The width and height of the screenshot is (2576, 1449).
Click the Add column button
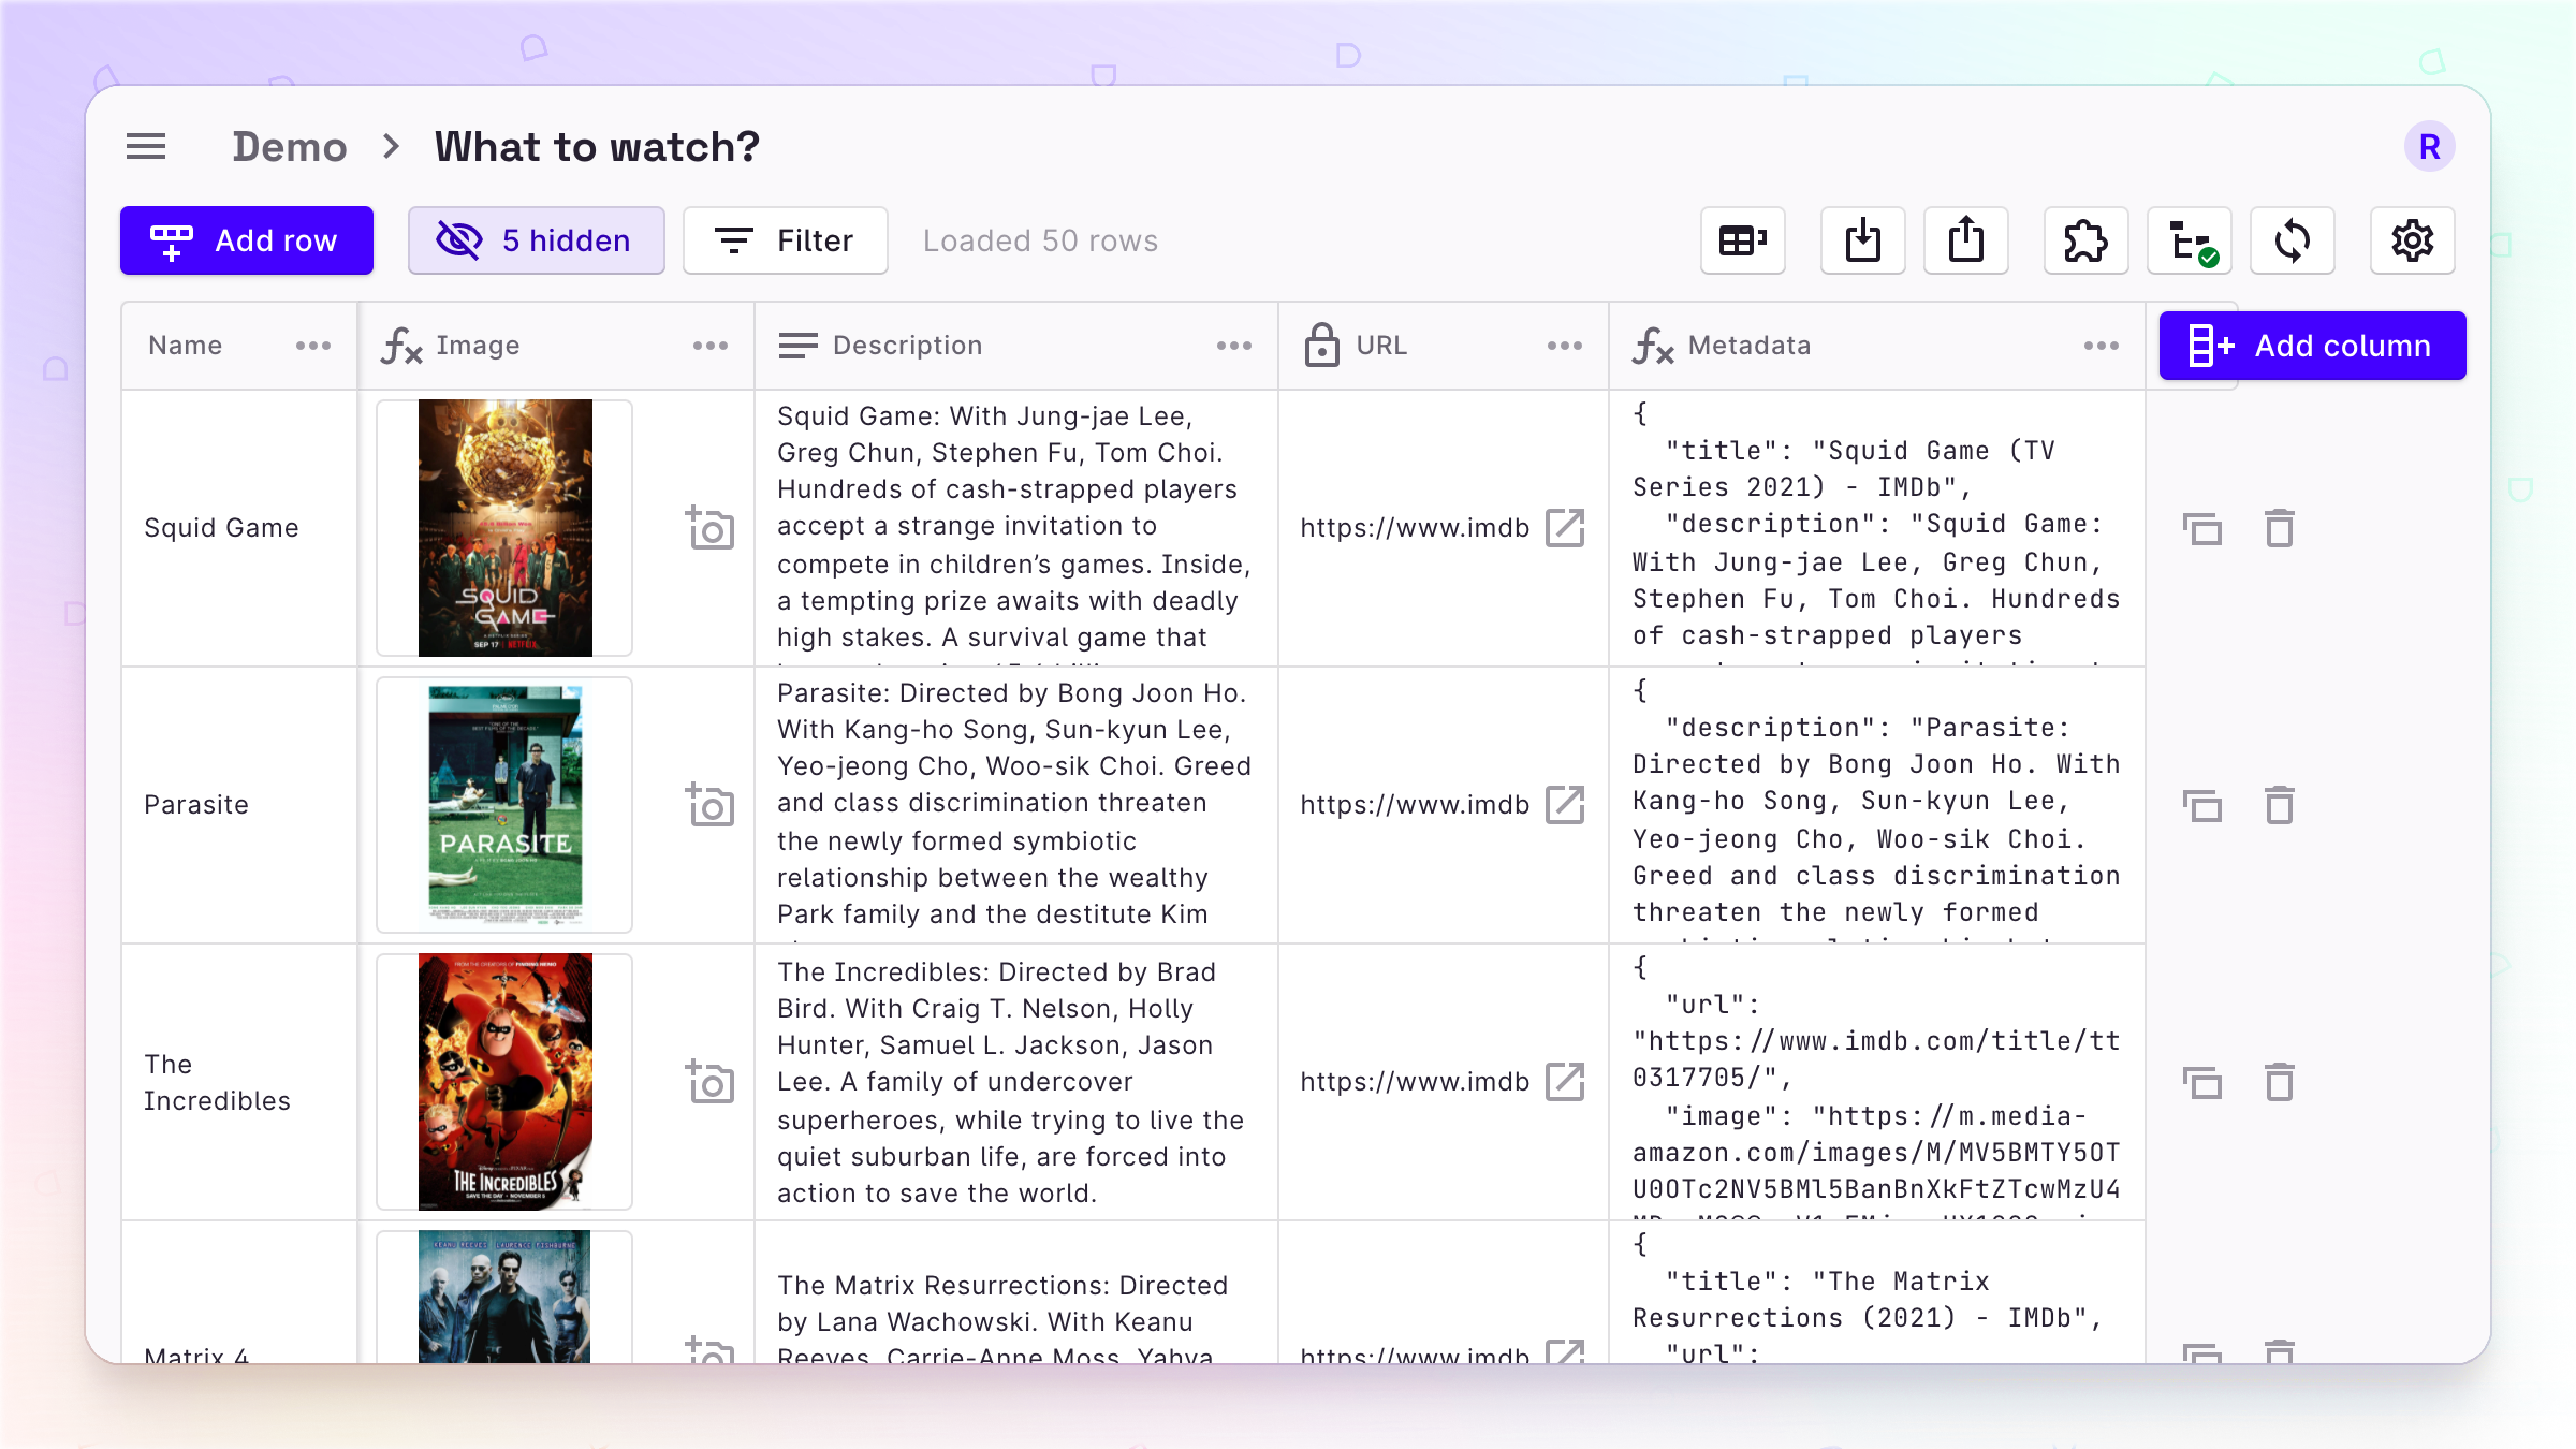(x=2312, y=346)
